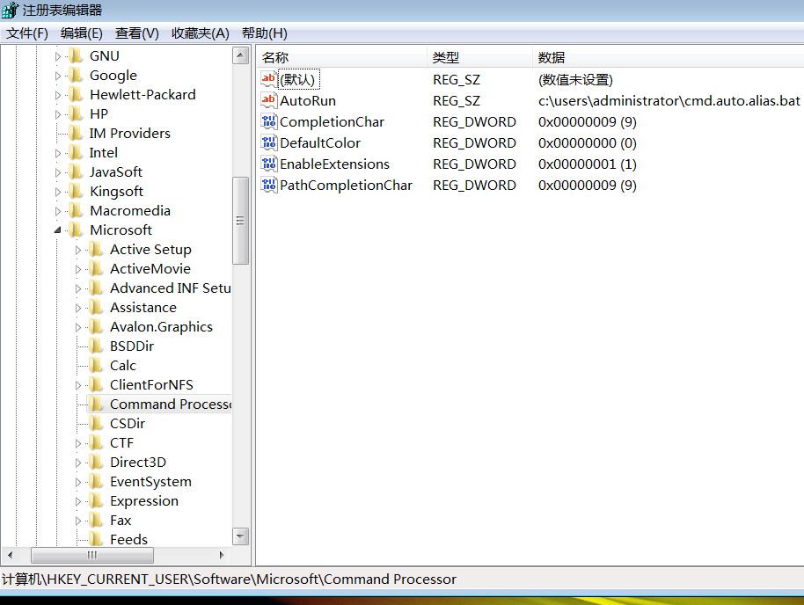This screenshot has width=804, height=605.
Task: Click the tree vertical scrollbar thumb
Action: [240, 221]
